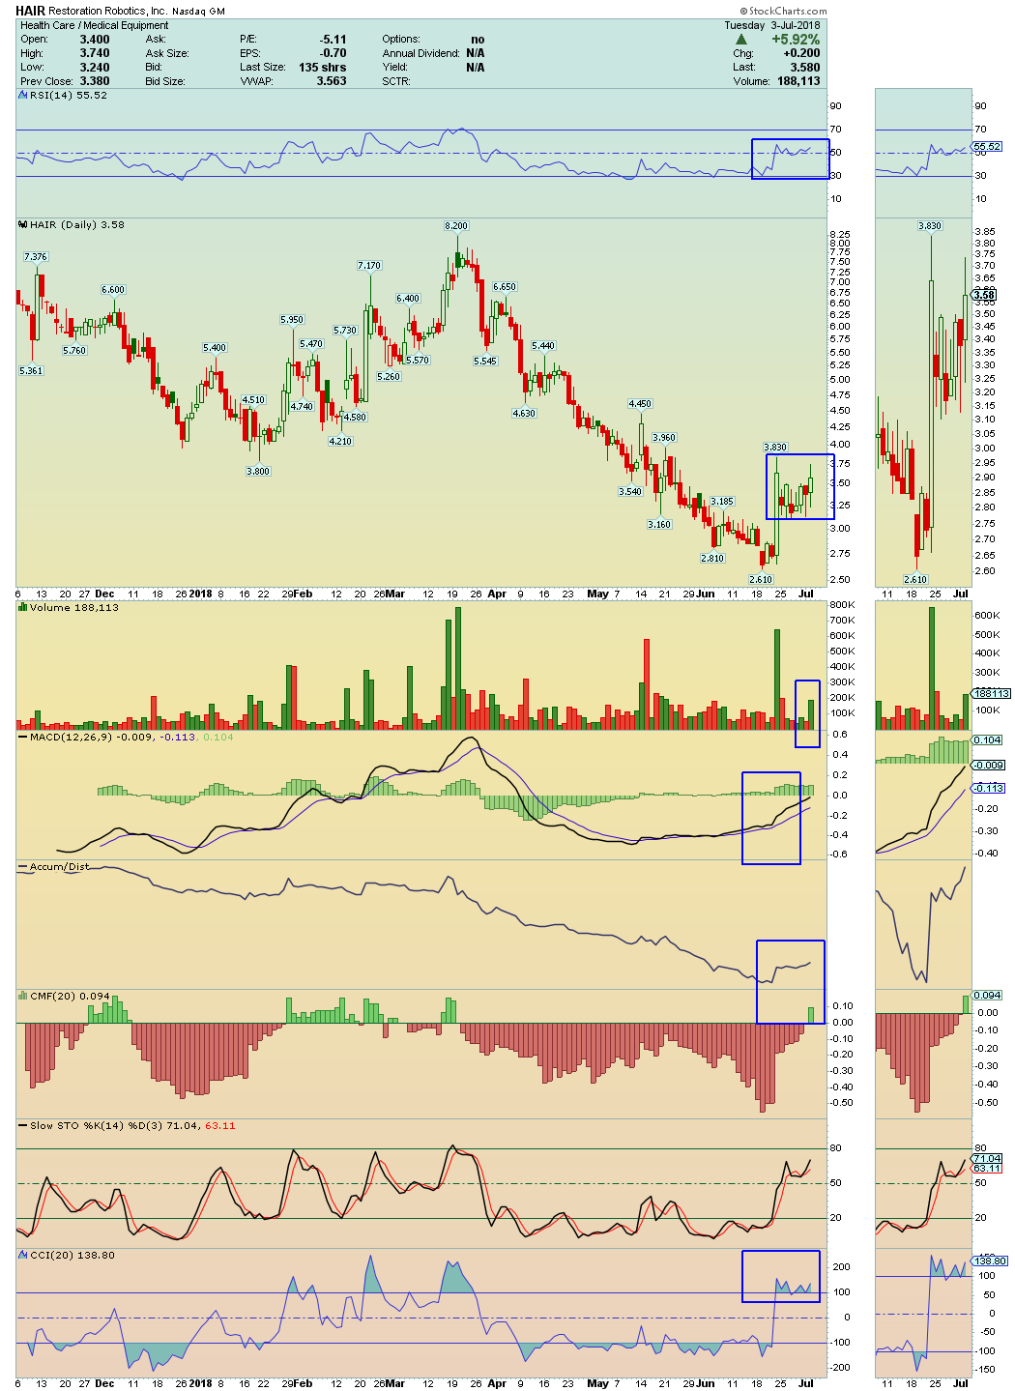This screenshot has width=1015, height=1391.
Task: Click the 3.160 price label
Action: (659, 524)
